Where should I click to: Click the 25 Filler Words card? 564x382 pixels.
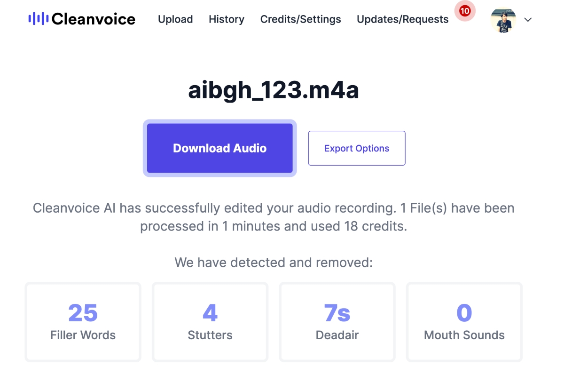pos(83,322)
